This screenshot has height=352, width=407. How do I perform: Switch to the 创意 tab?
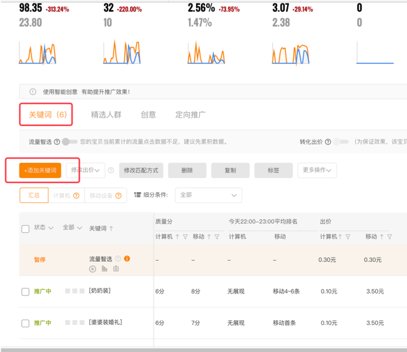pos(148,114)
